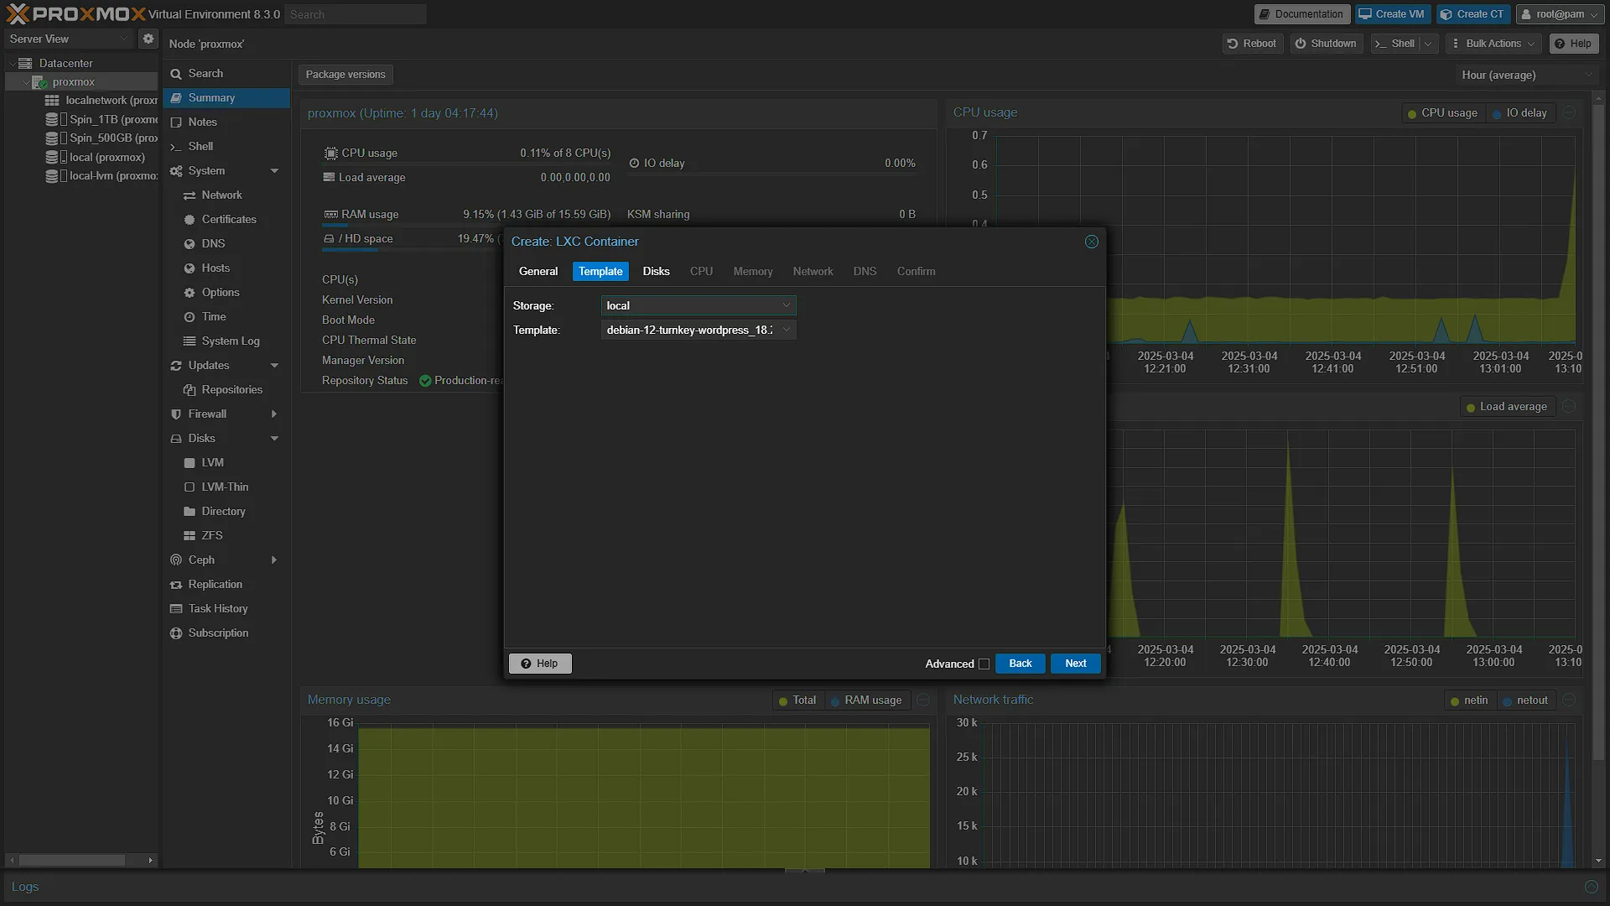Image resolution: width=1610 pixels, height=906 pixels.
Task: Open the DNS sidebar entry
Action: coord(213,243)
